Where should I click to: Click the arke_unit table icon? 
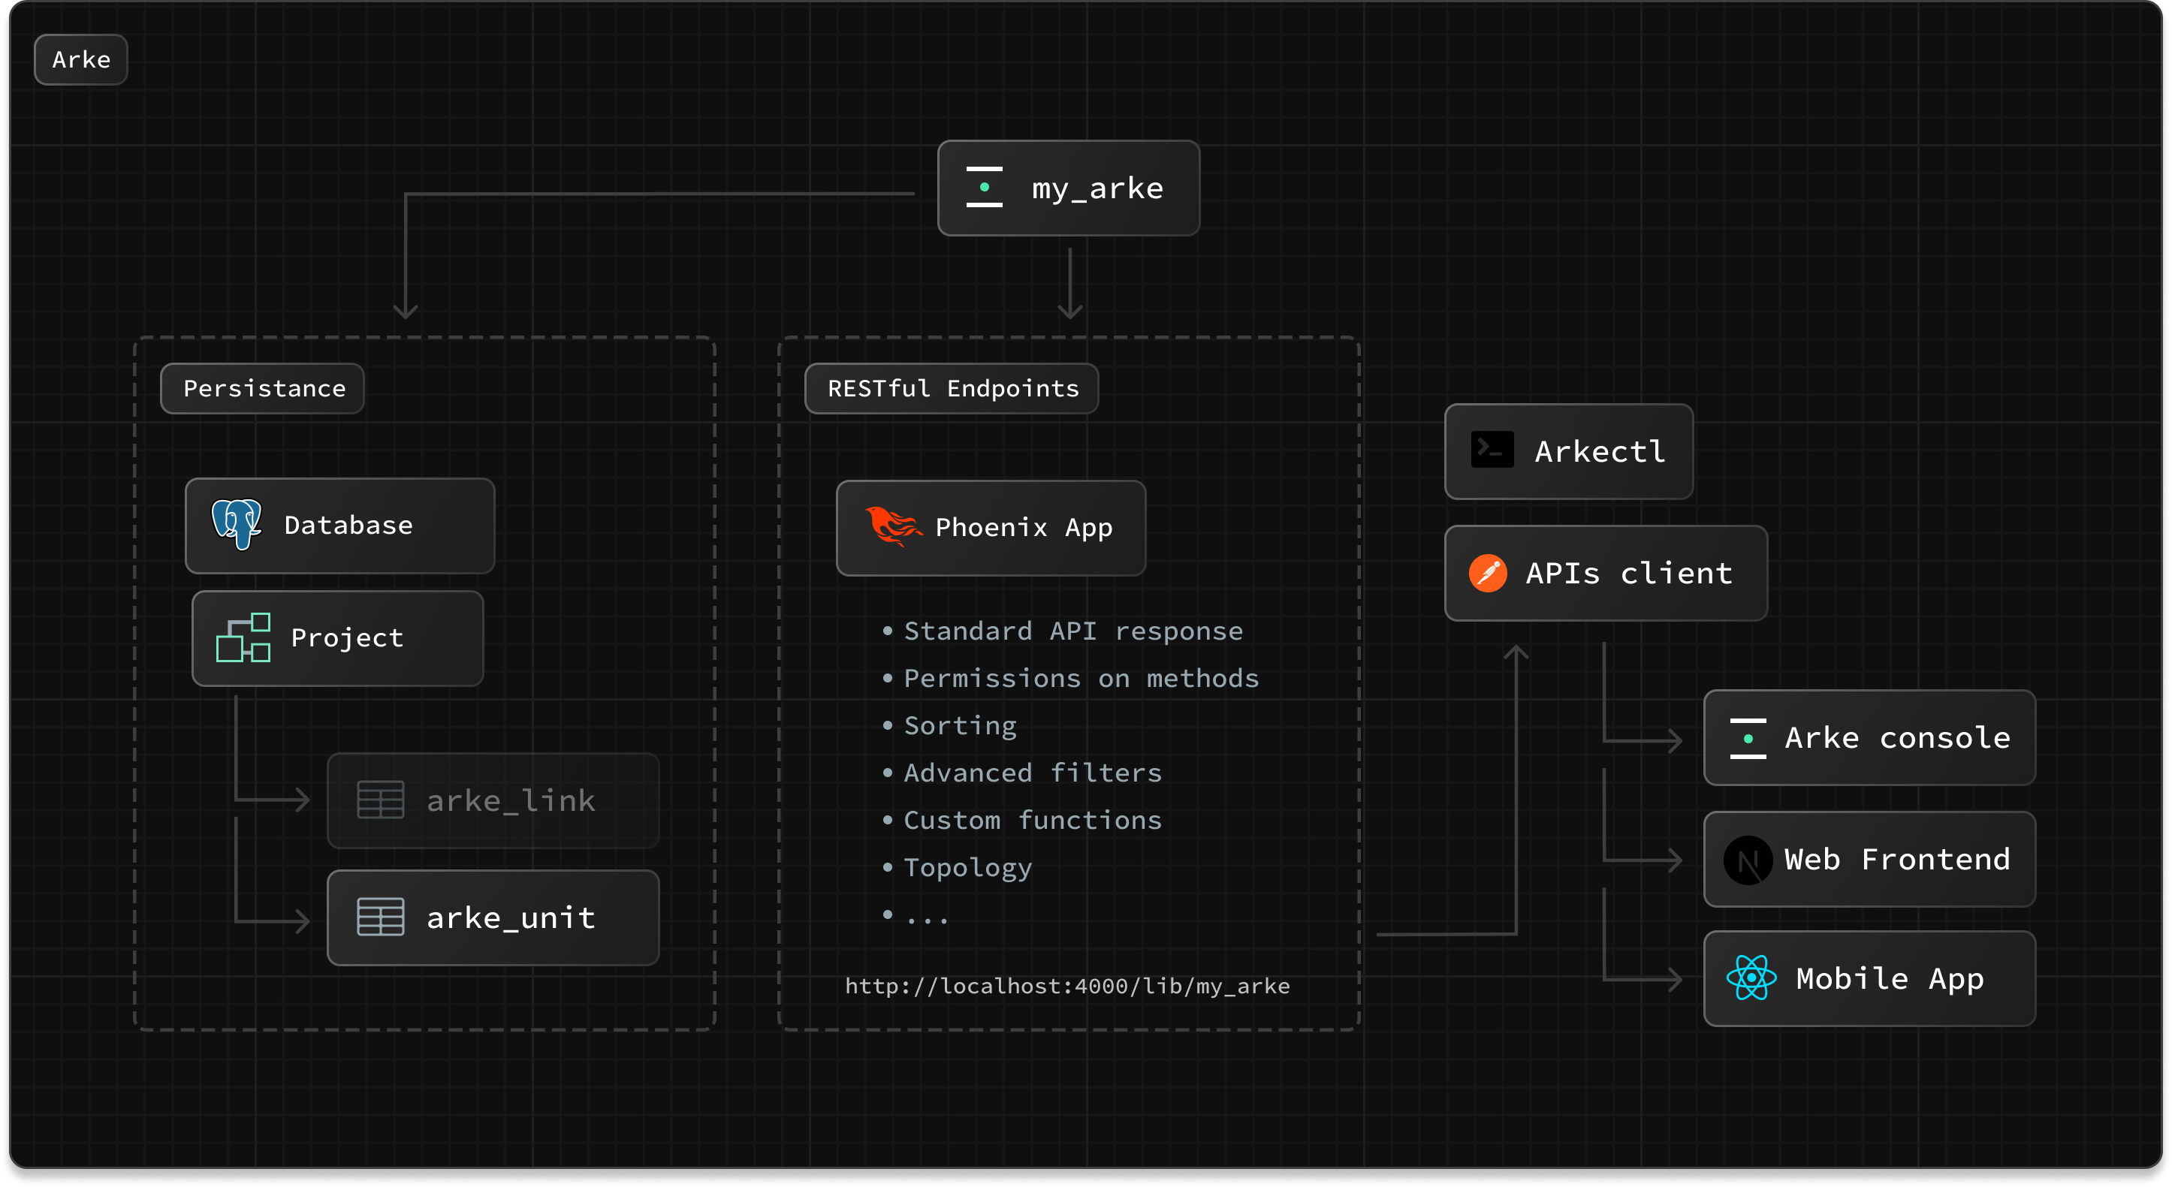pos(380,917)
